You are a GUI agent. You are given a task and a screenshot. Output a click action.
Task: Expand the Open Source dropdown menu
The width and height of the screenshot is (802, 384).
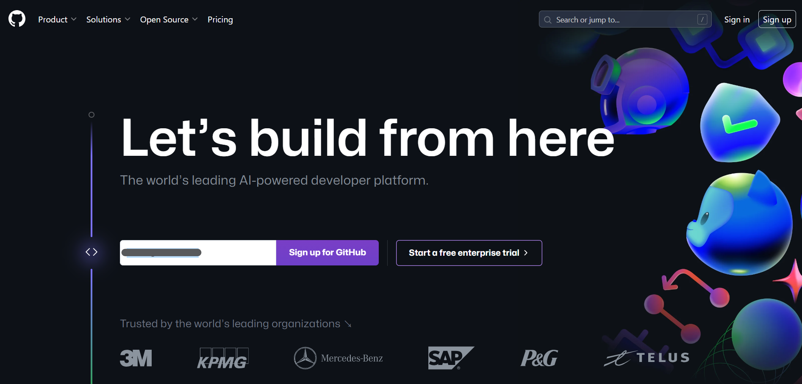point(169,19)
